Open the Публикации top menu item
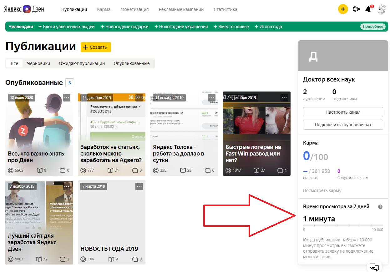The width and height of the screenshot is (390, 272). coord(74,9)
